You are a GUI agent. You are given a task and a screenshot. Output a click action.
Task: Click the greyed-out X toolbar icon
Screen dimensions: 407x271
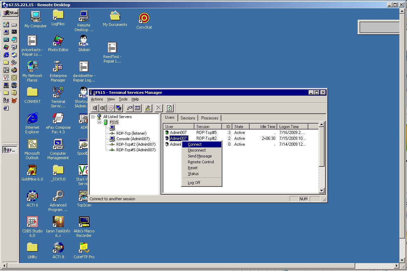click(158, 108)
